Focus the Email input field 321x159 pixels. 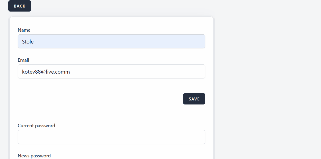click(x=111, y=71)
